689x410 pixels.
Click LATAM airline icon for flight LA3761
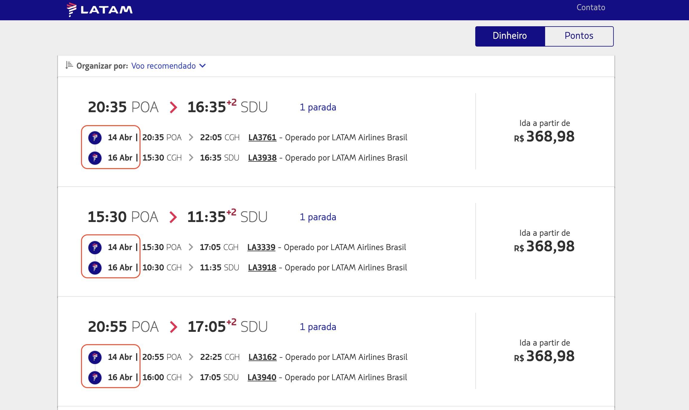click(x=95, y=138)
